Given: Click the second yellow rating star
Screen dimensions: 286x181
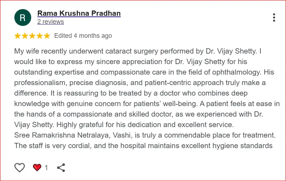Looking at the screenshot, I should tap(25, 36).
